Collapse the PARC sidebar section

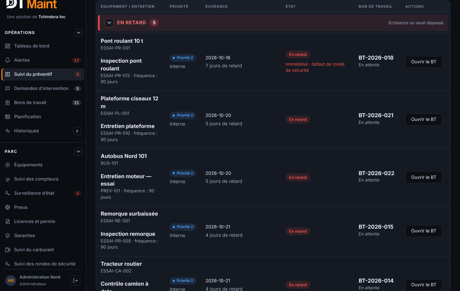pyautogui.click(x=78, y=152)
